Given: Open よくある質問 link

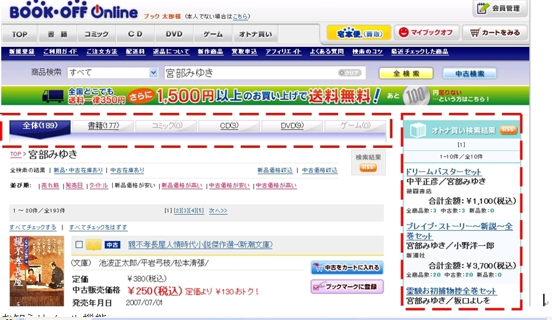Looking at the screenshot, I should pos(327,51).
